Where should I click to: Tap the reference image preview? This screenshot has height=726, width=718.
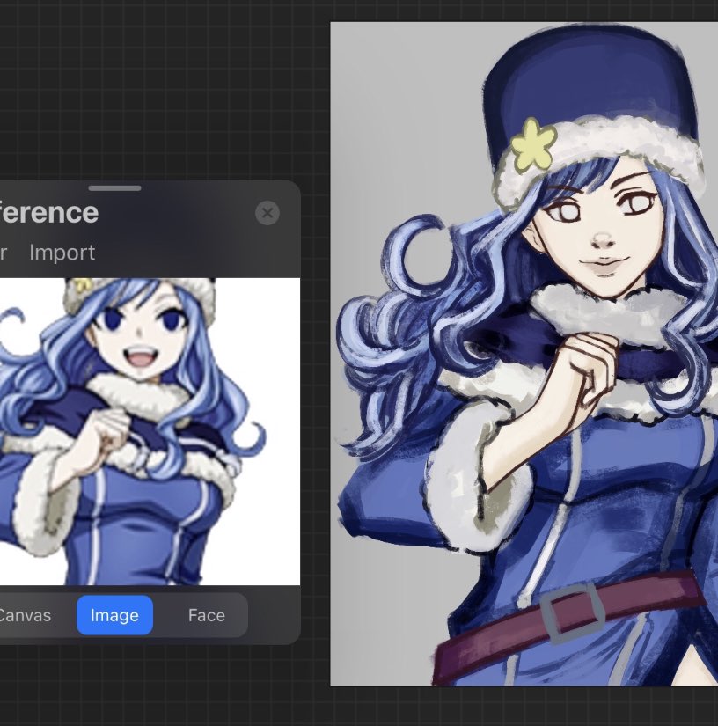(150, 431)
